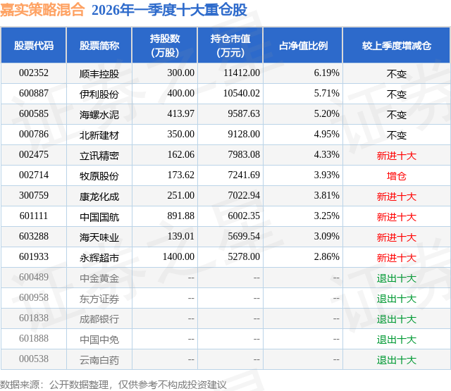
Task: Click the red 增仓 status
Action: (x=397, y=176)
